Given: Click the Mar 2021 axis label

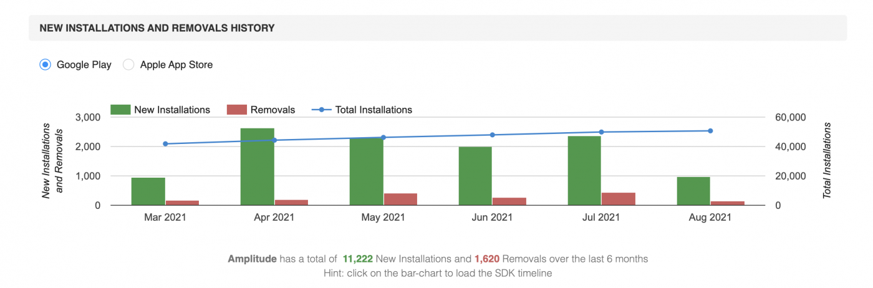Looking at the screenshot, I should [x=165, y=218].
